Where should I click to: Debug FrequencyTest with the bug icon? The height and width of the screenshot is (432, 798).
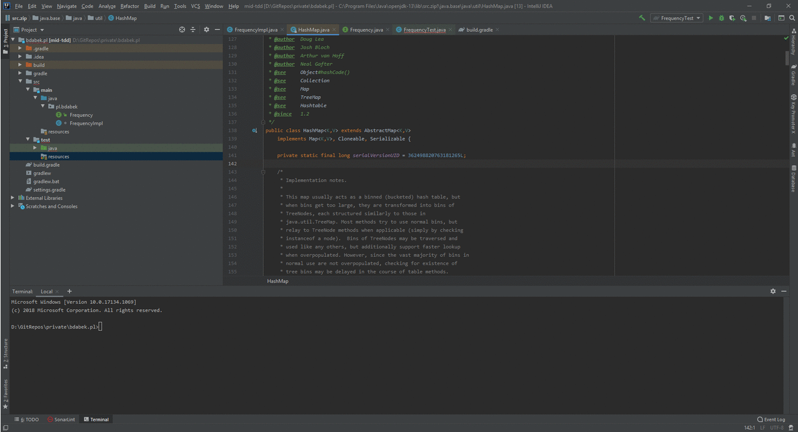coord(722,18)
